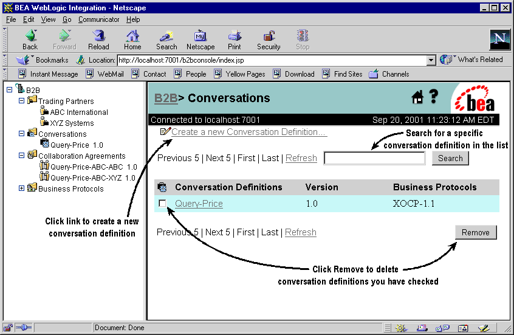Click the Netscape N logo
The image size is (514, 335).
pyautogui.click(x=499, y=40)
